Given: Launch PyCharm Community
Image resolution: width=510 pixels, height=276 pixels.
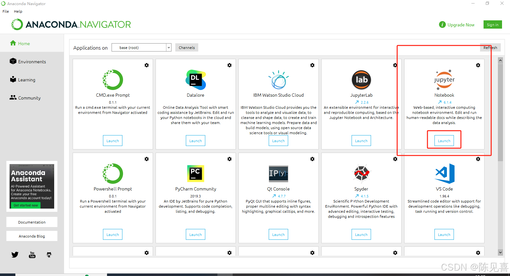Looking at the screenshot, I should [x=195, y=235].
